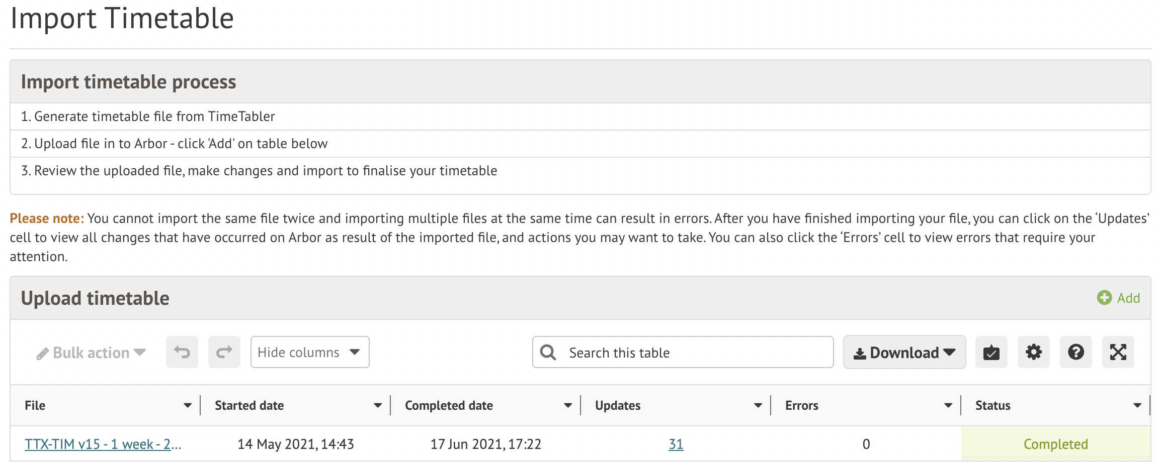Image resolution: width=1161 pixels, height=462 pixels.
Task: Open the Hide columns dropdown
Action: (x=309, y=352)
